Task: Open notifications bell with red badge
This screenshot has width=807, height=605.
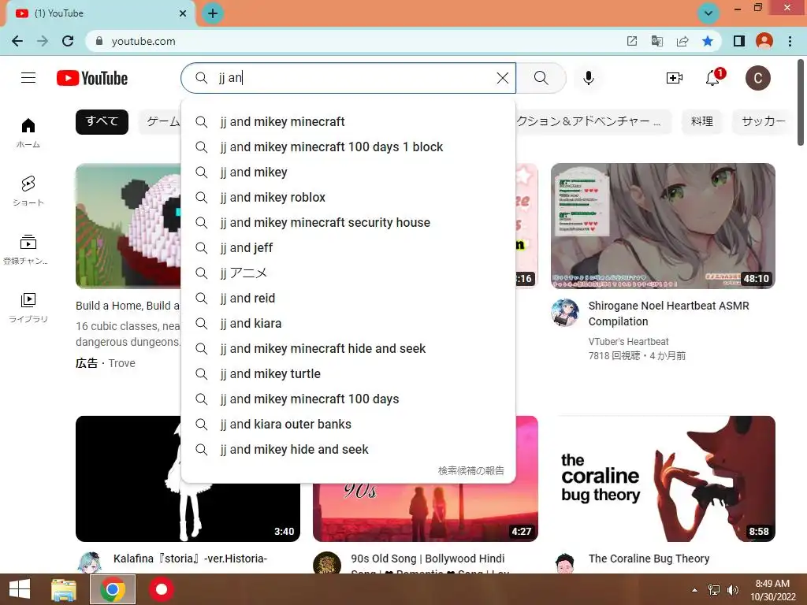Action: tap(714, 77)
